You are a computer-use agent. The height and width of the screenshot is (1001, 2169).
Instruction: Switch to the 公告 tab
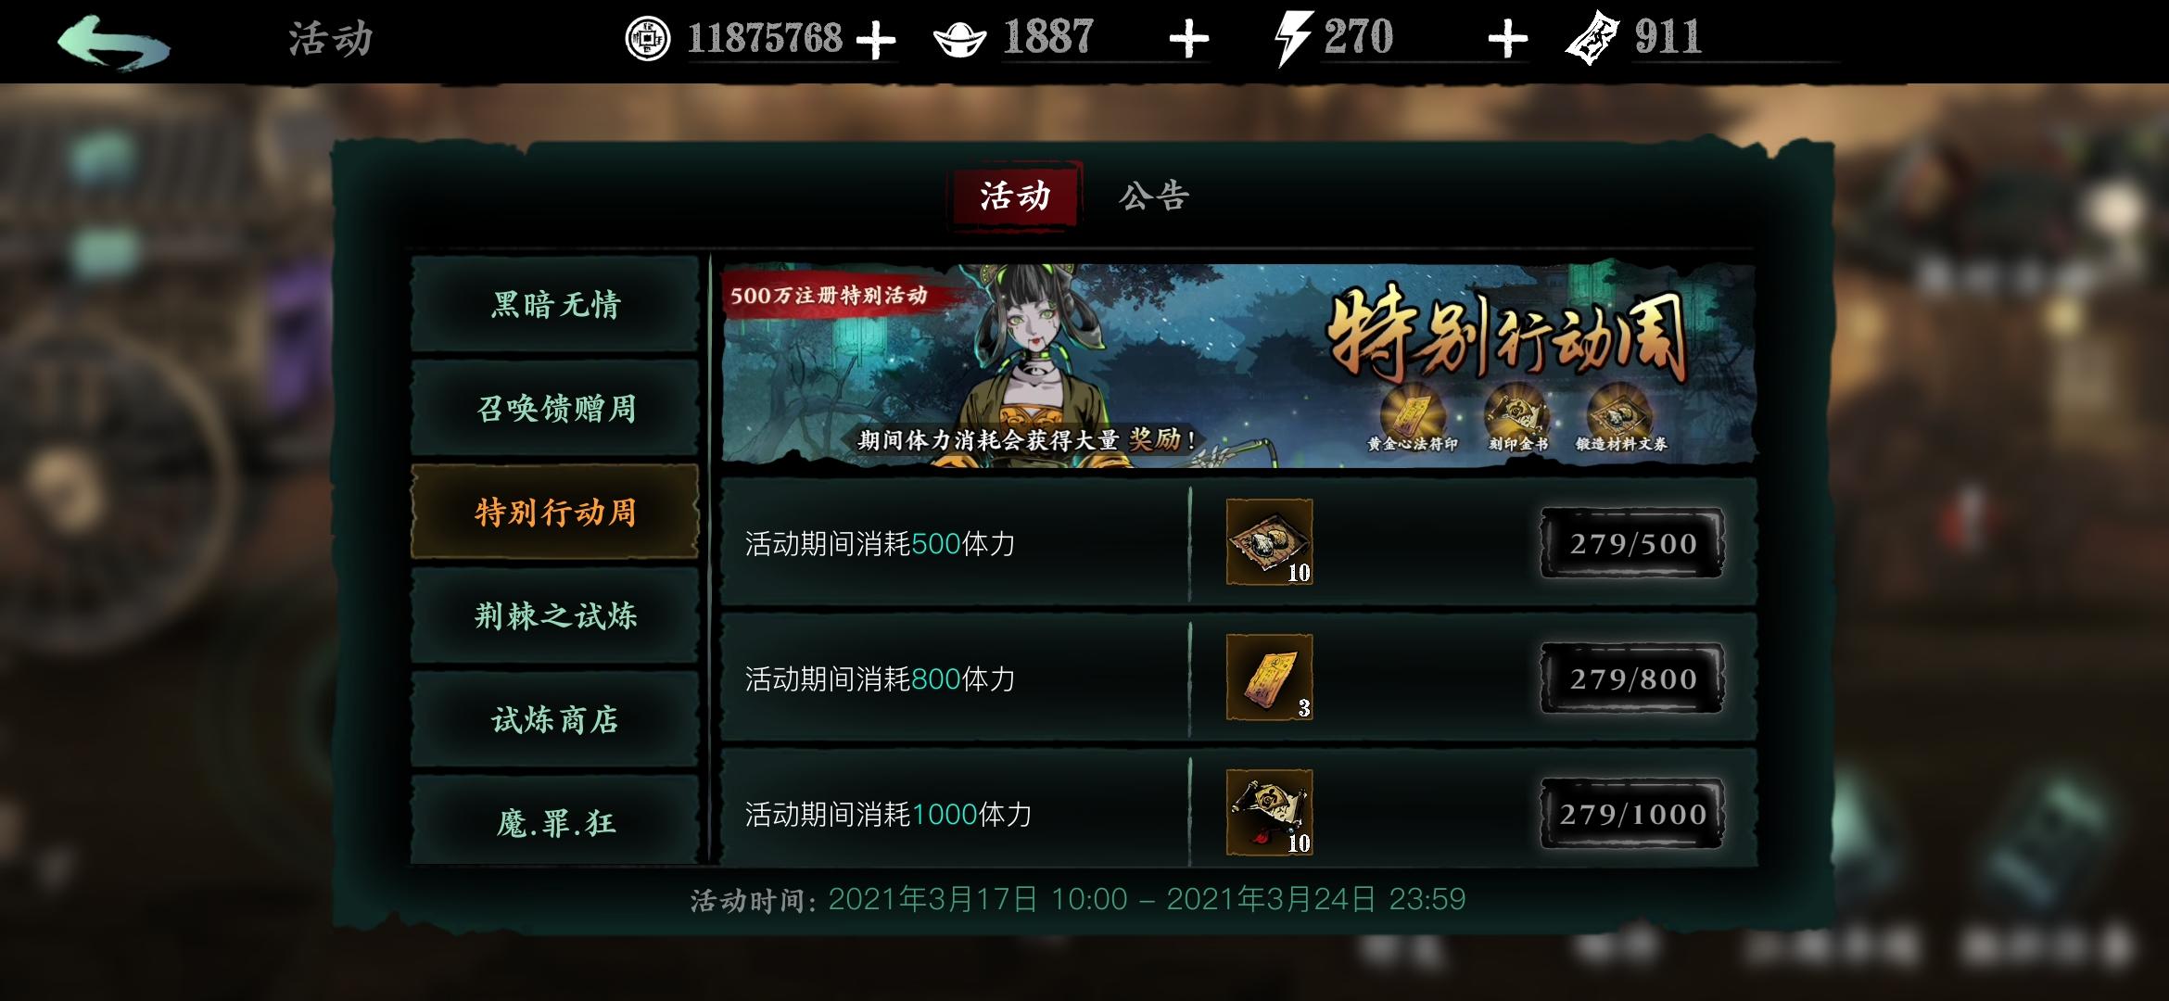tap(1153, 196)
